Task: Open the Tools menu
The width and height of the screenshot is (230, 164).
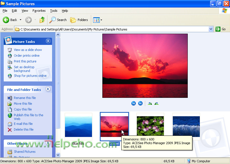Action: click(x=54, y=11)
